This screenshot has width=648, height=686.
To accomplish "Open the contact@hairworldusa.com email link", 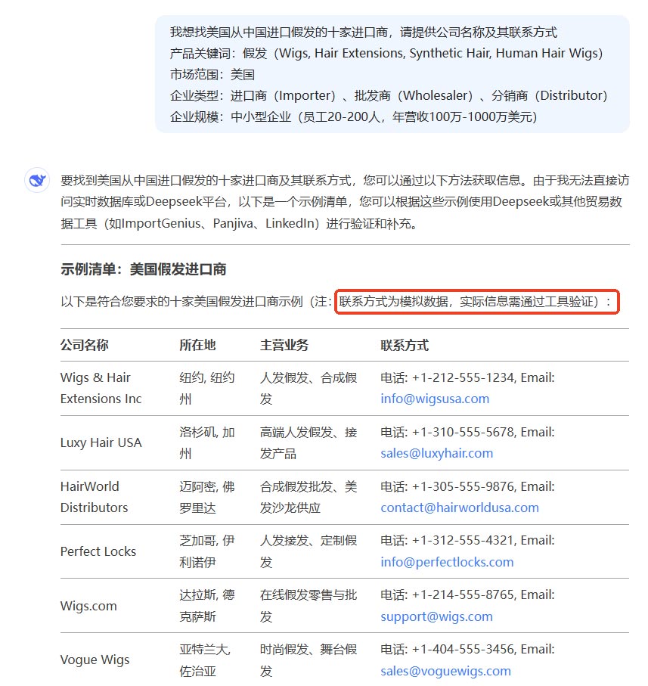I will click(460, 508).
